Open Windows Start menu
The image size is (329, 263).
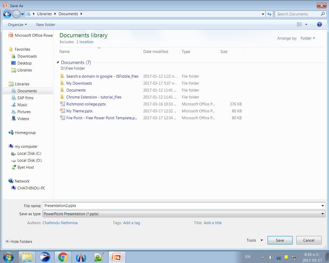[x=8, y=257]
